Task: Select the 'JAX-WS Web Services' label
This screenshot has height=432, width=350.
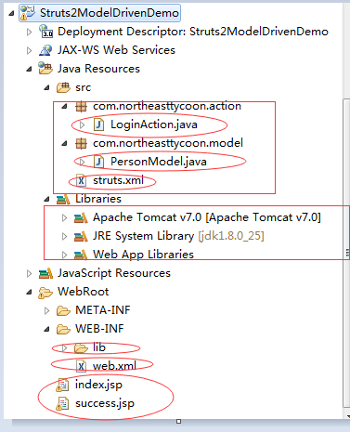Action: [x=116, y=50]
